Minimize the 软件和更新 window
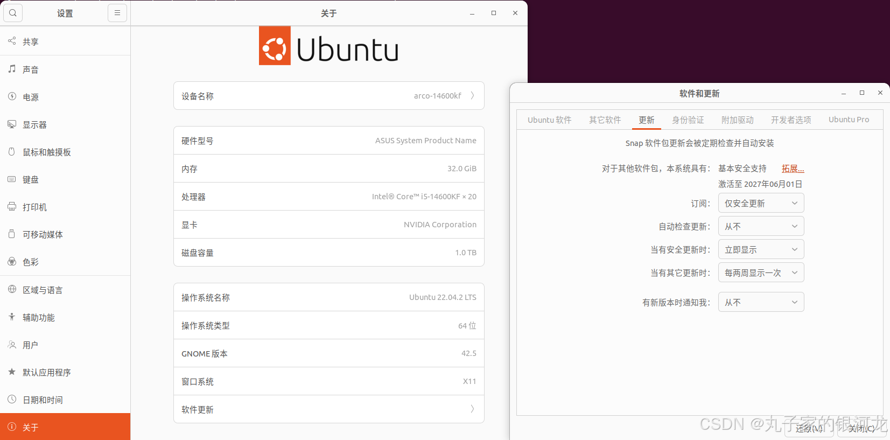This screenshot has width=890, height=440. 844,93
